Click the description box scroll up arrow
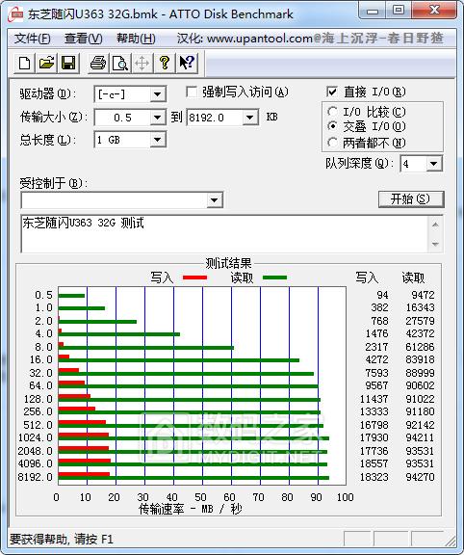Viewport: 464px width, 555px height. [x=435, y=225]
